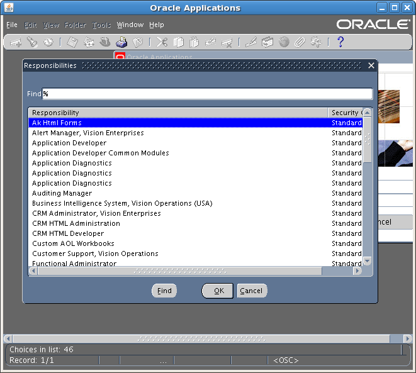Click the Window Help question mark icon
The image size is (416, 373).
click(340, 42)
